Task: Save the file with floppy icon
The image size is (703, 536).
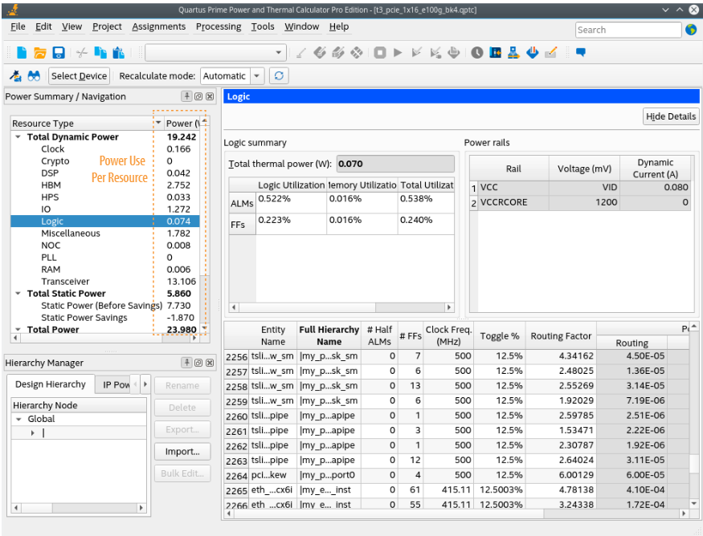Action: 59,53
